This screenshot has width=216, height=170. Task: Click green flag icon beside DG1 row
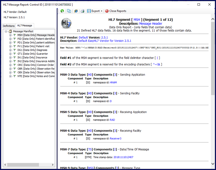pos(15,50)
